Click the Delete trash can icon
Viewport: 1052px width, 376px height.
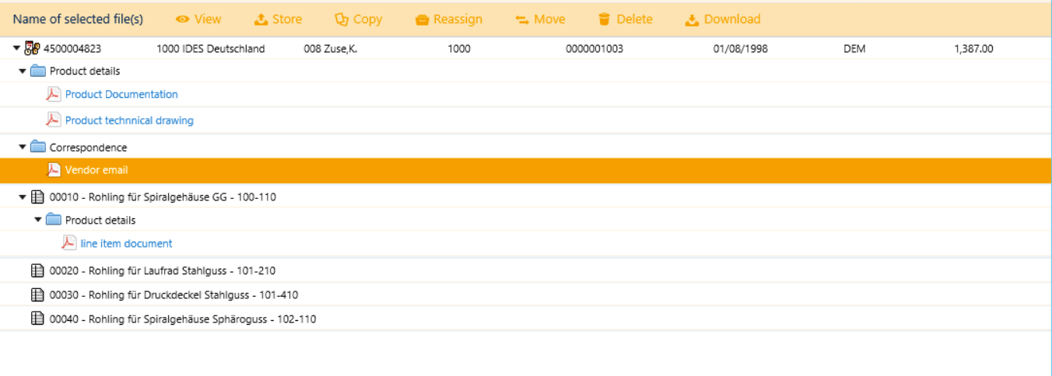(x=604, y=19)
